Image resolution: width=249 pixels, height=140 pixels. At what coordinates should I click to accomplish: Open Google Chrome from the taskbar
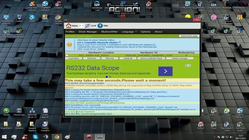click(x=57, y=137)
